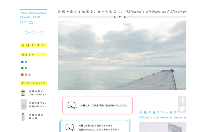Open 沖縄糸満の海水塩 product link
This screenshot has height=132, width=206.
[x=36, y=117]
